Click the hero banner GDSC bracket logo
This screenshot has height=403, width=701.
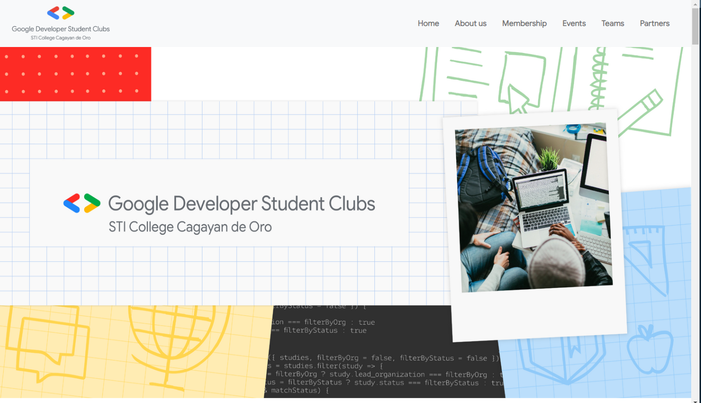82,203
